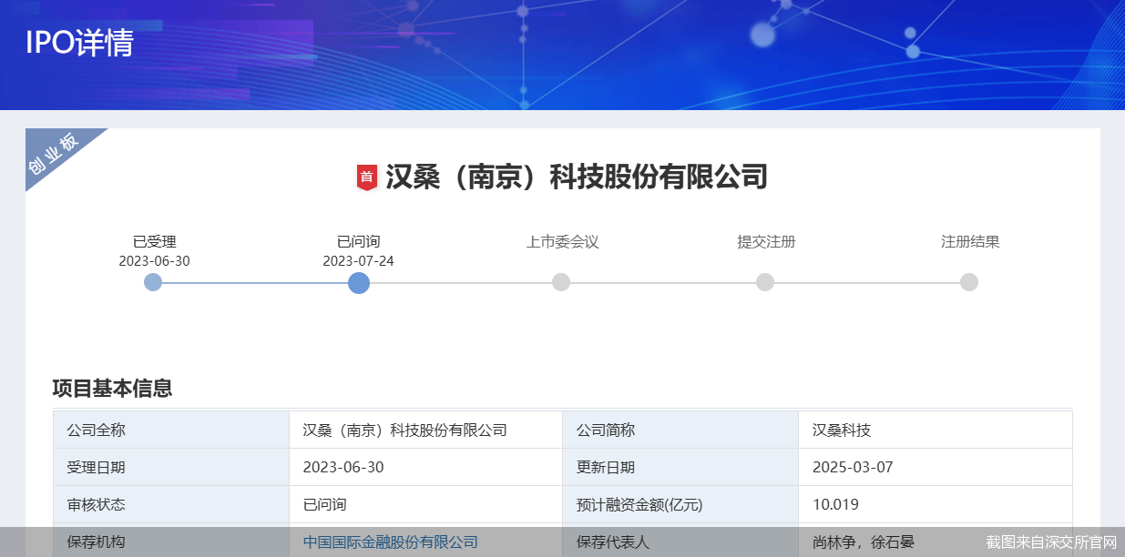Image resolution: width=1125 pixels, height=557 pixels.
Task: Click the 注册结果 stage circle
Action: pos(969,283)
